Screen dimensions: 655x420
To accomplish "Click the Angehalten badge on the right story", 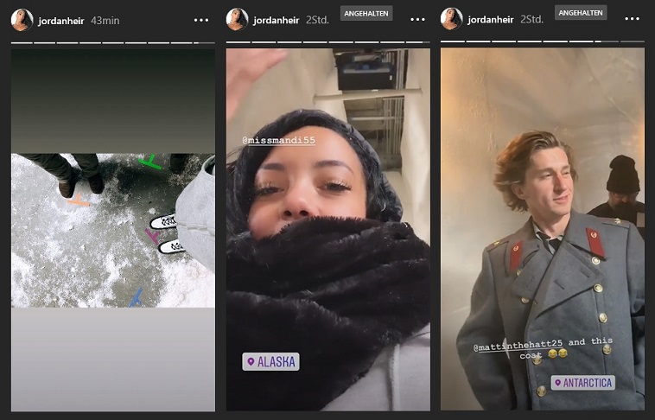I will 581,13.
